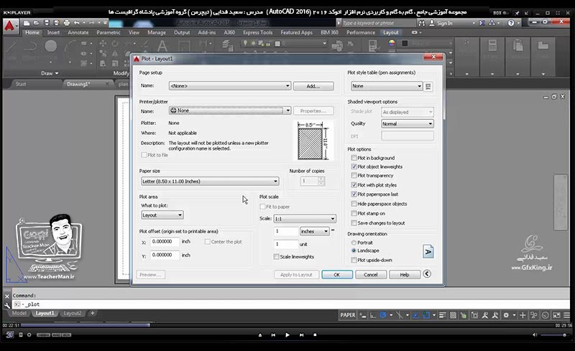Select Landscape drawing orientation
The image size is (575, 351).
pyautogui.click(x=354, y=251)
